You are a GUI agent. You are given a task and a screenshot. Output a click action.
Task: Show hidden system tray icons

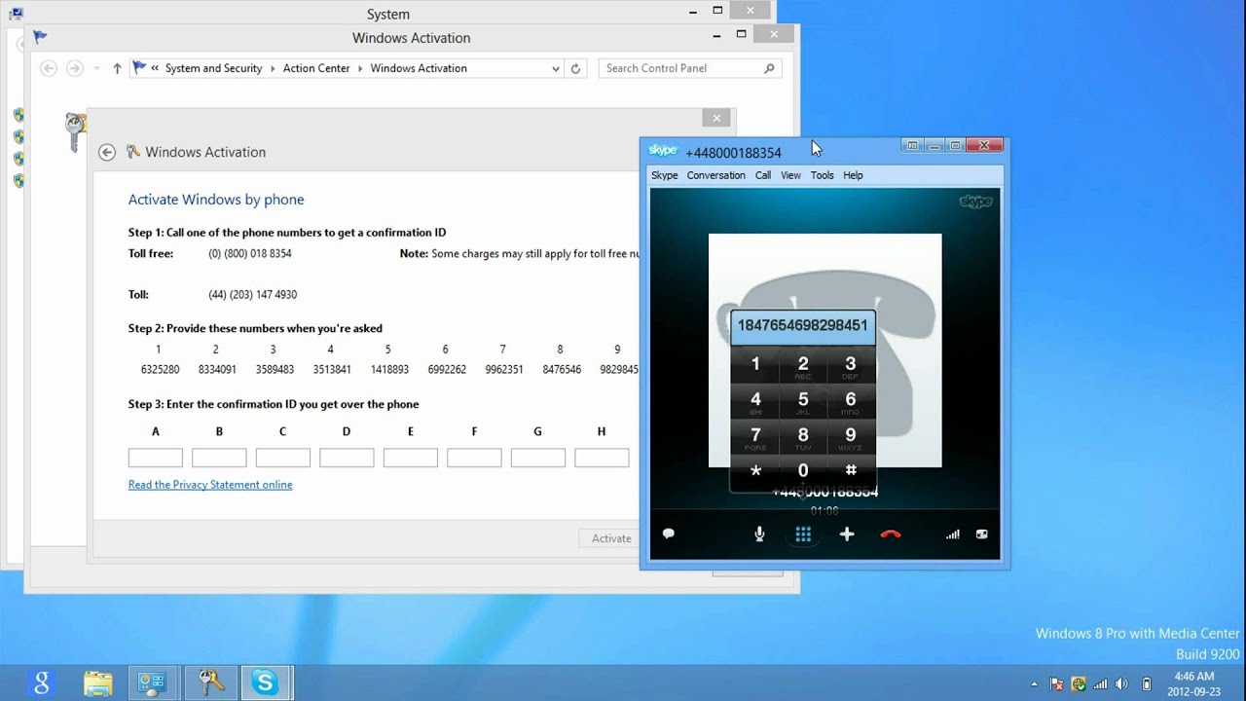click(1034, 683)
